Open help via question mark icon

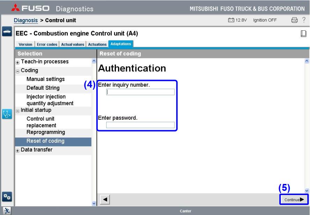[304, 20]
